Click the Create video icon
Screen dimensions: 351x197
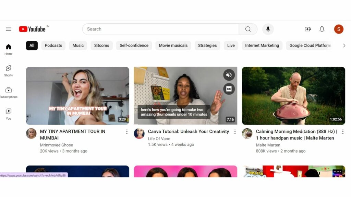[x=307, y=29]
